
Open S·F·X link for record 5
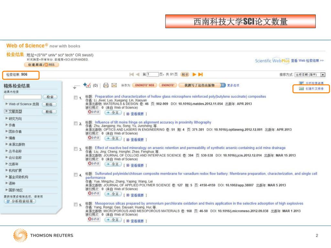[x=94, y=219]
